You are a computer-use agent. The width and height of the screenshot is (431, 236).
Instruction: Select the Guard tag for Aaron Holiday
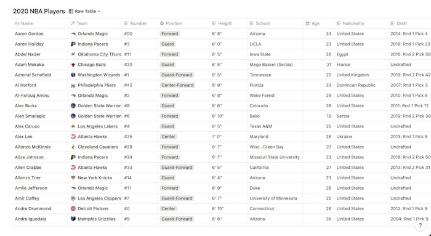tap(167, 44)
